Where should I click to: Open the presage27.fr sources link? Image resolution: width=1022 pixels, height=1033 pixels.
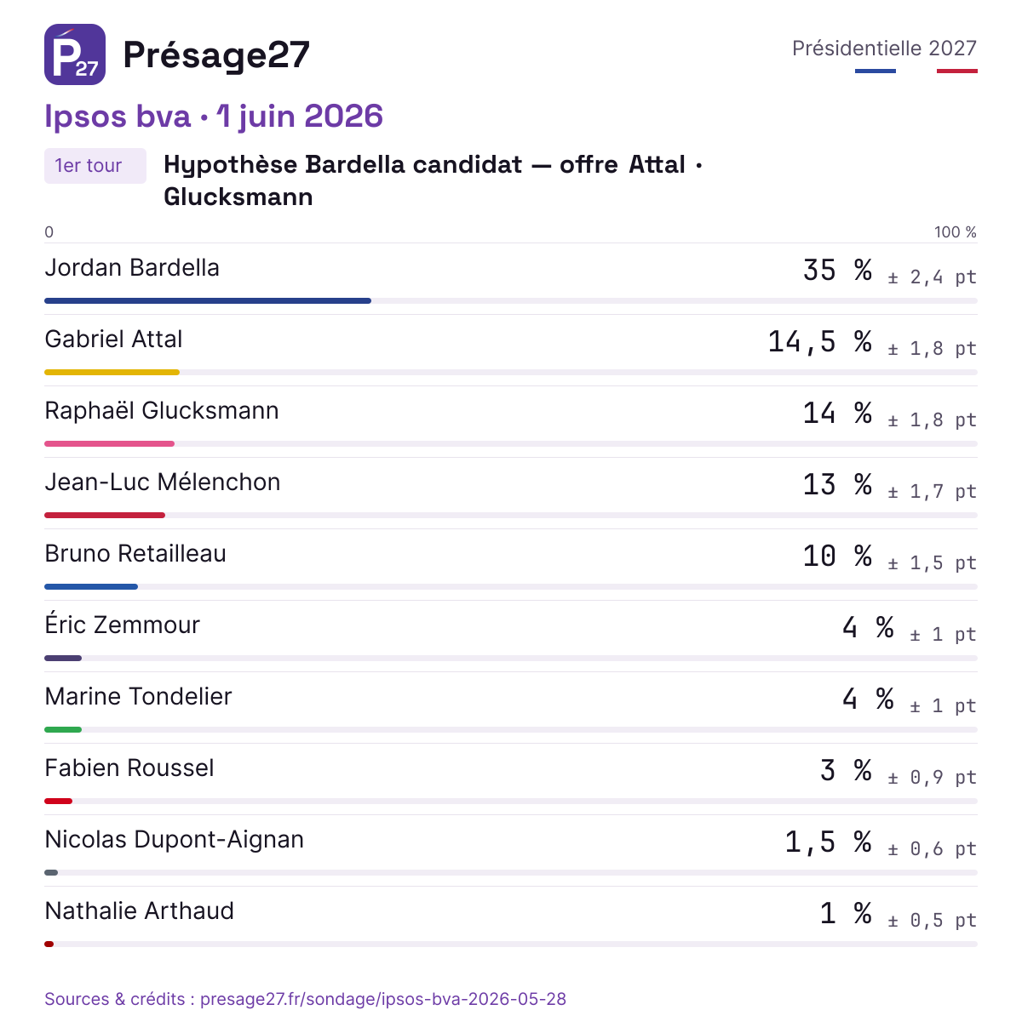[x=305, y=999]
